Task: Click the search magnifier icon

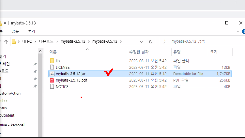Action: [165, 41]
